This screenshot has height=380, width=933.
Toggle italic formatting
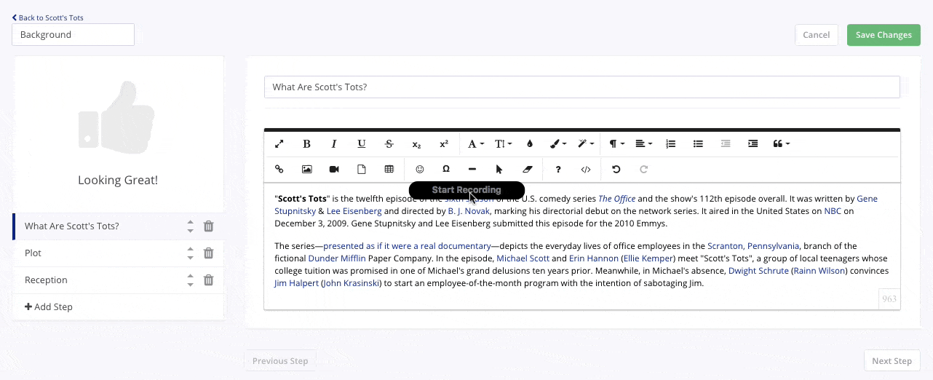click(x=334, y=144)
